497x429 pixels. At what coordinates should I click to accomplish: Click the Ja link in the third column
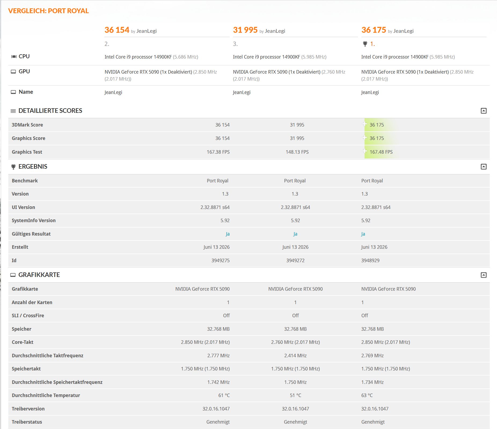click(x=363, y=234)
